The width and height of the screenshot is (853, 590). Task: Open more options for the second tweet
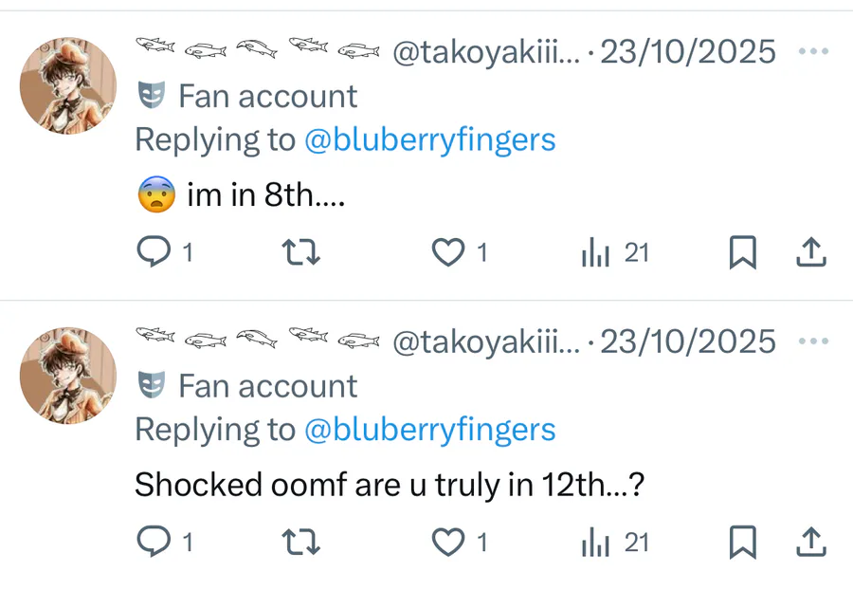click(x=813, y=341)
